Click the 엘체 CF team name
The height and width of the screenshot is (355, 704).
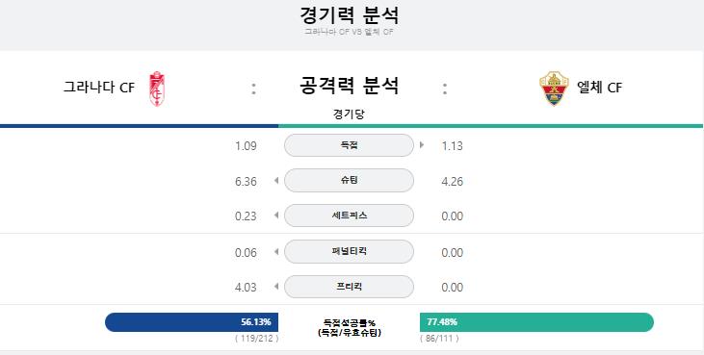599,88
